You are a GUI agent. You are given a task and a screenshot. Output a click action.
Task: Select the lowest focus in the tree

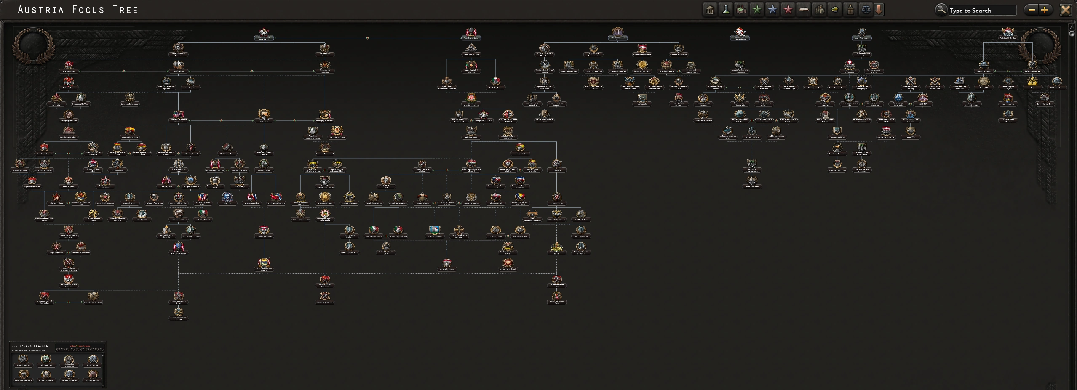[x=179, y=314]
